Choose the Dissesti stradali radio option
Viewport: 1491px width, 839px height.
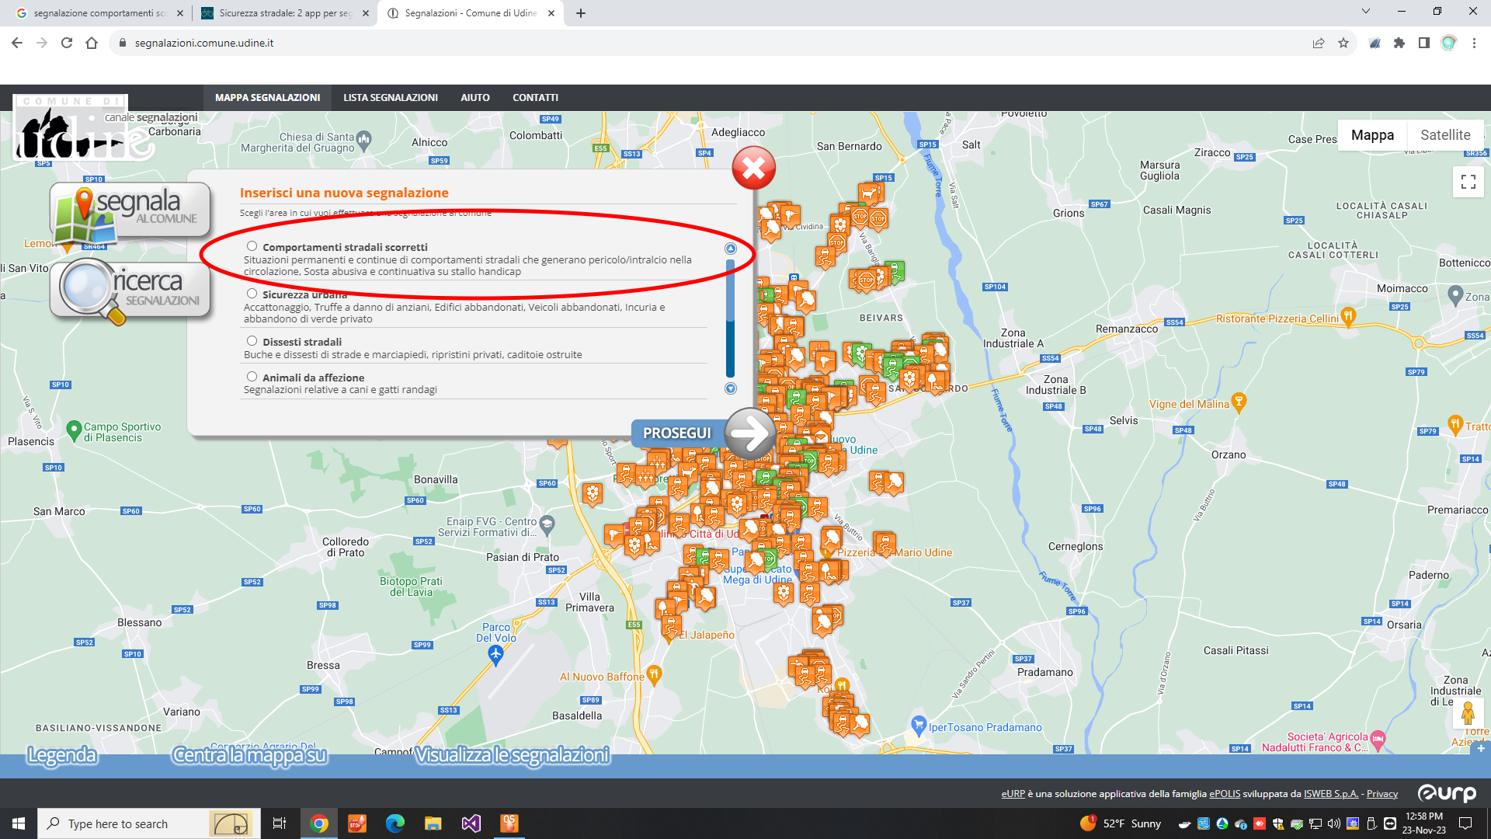(252, 341)
